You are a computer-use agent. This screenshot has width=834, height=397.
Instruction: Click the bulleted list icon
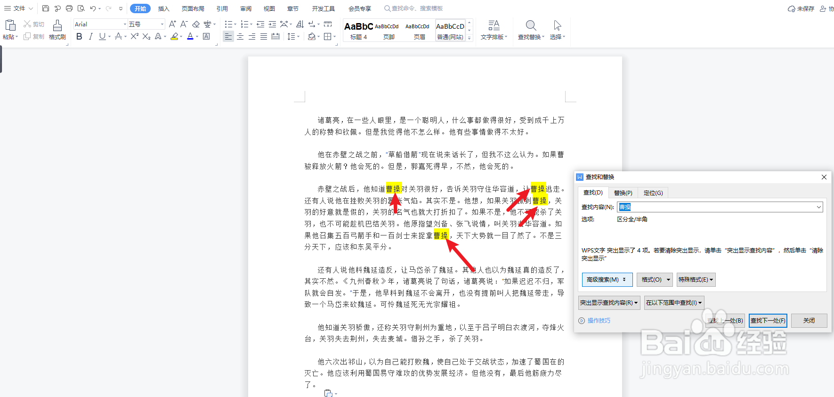(x=228, y=24)
